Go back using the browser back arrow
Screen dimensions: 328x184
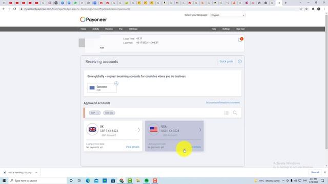4,9
